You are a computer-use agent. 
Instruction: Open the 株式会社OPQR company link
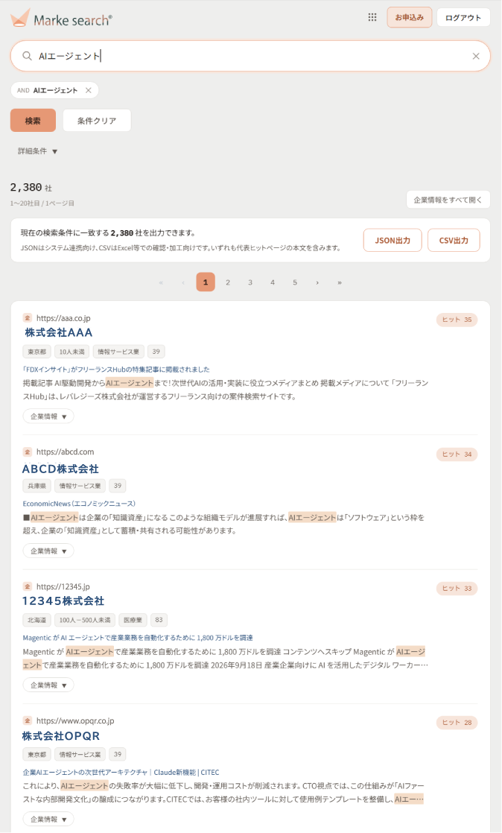[x=61, y=736]
